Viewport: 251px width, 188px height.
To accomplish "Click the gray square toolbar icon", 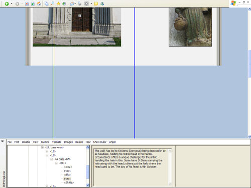I will tap(86, 4).
